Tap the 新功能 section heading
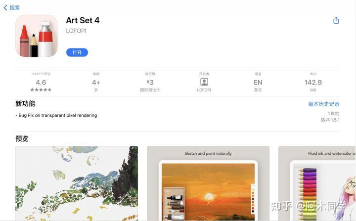Screen dimensions: 356x221 pos(25,103)
